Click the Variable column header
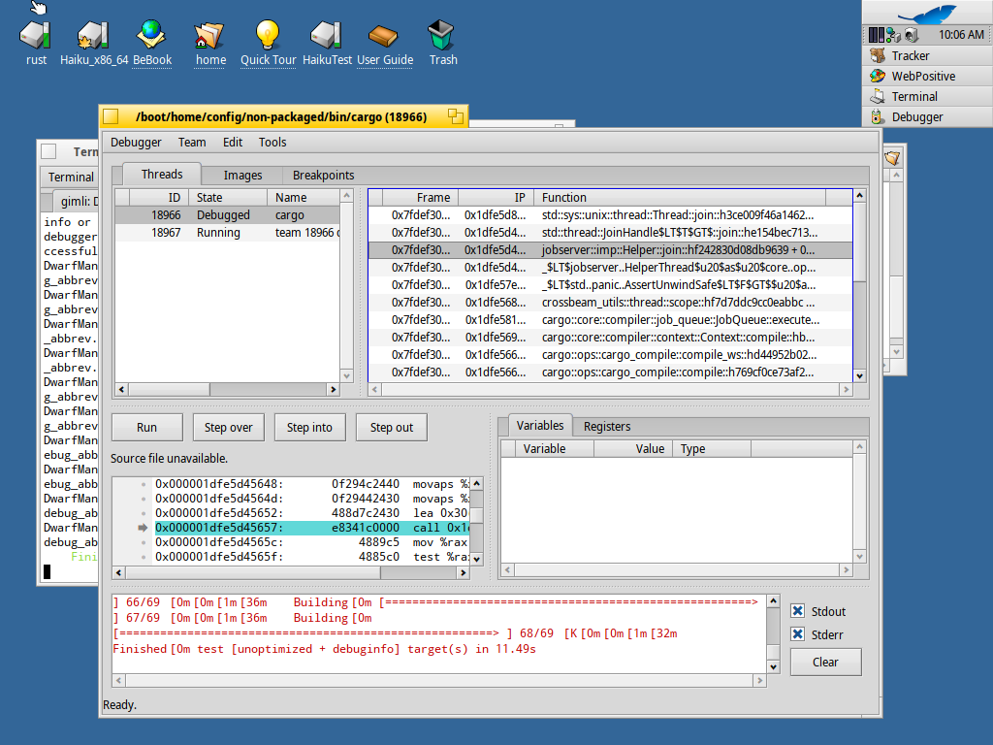 click(x=554, y=448)
